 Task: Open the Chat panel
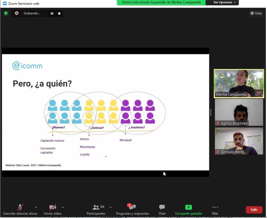162,209
